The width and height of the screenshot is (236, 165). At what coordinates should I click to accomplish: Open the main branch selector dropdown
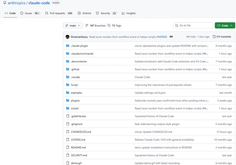(73, 26)
